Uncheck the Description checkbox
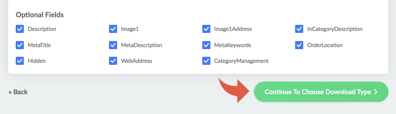The image size is (396, 114). [20, 29]
